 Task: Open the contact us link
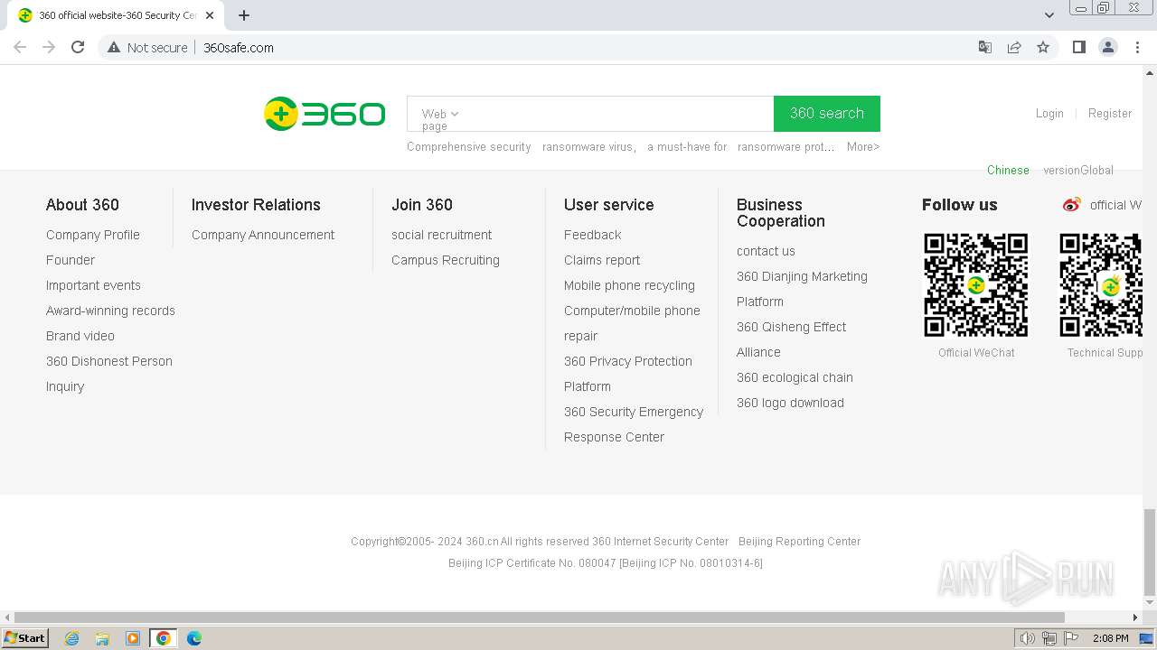(766, 251)
